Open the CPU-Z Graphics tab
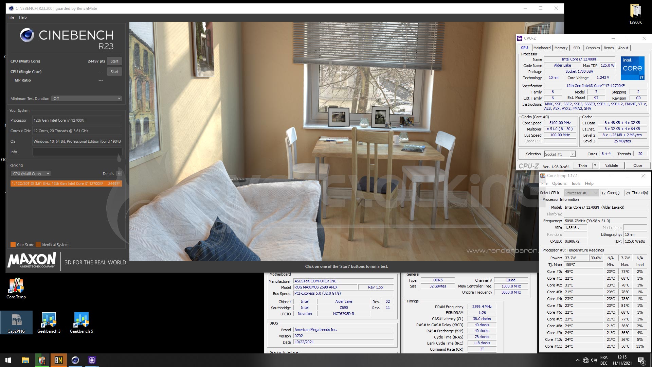 tap(593, 48)
